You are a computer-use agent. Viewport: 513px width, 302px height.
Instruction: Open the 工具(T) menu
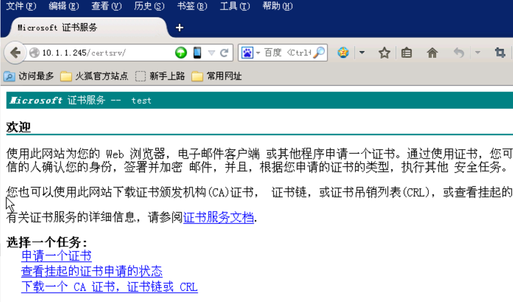tap(235, 6)
